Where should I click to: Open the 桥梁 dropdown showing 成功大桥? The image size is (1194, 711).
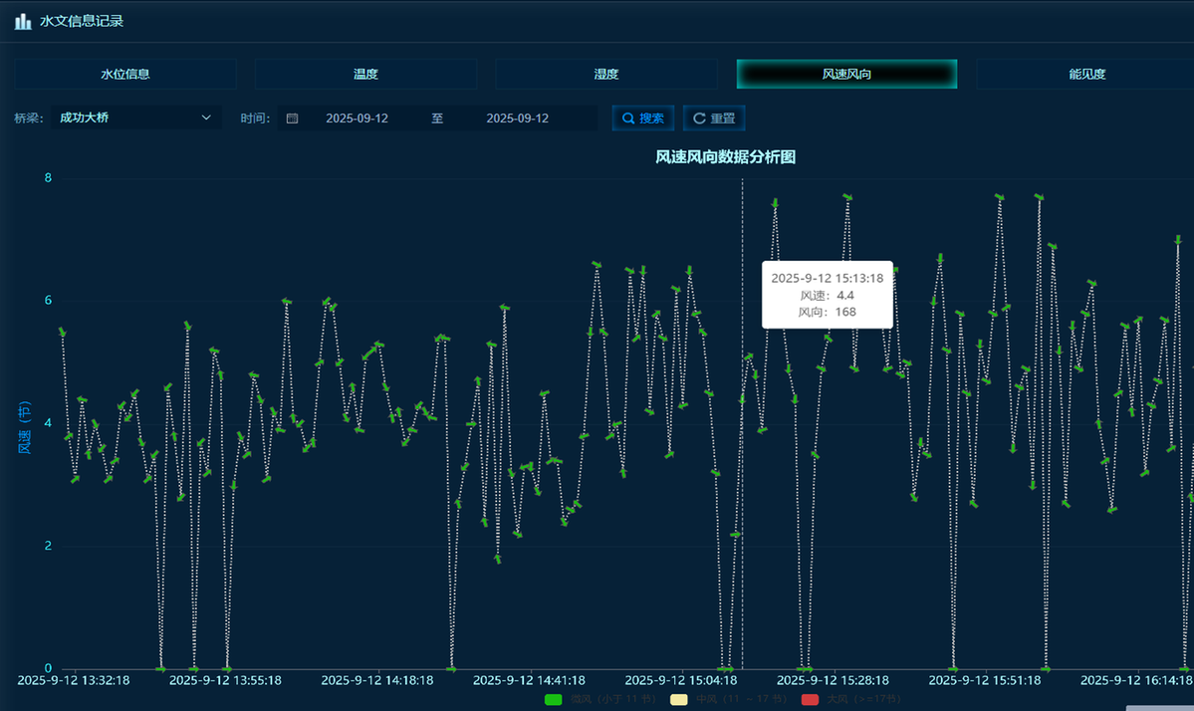tap(134, 118)
